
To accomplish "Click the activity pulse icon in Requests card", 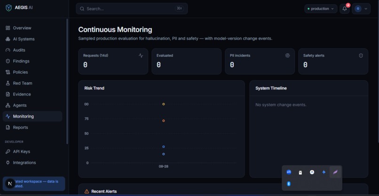I will (141, 55).
